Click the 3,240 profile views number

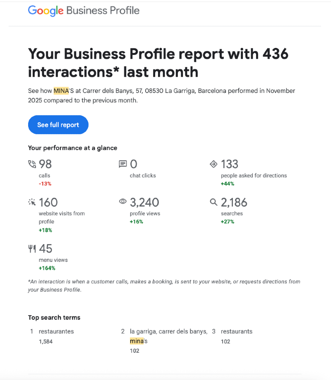point(144,202)
